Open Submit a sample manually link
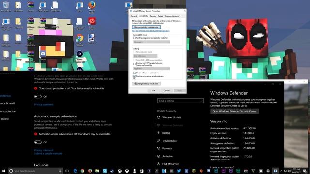The width and height of the screenshot is (310, 174). (48, 154)
